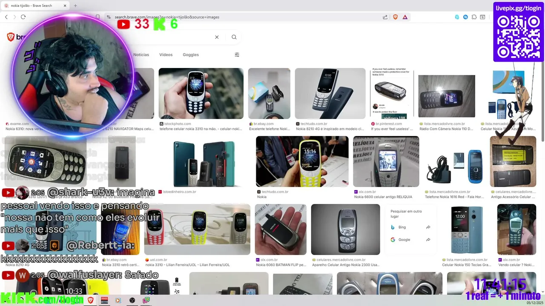This screenshot has width=545, height=306.
Task: Share via Bing arrow icon
Action: pos(428,227)
